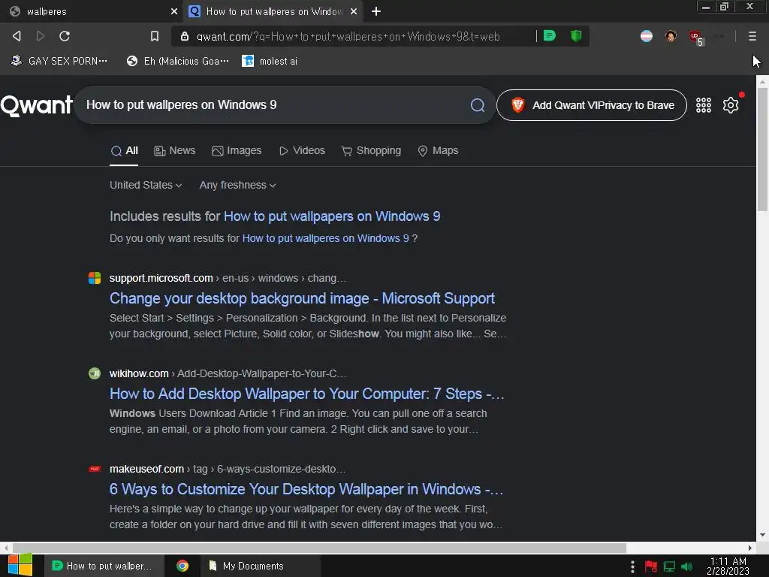This screenshot has width=769, height=577.
Task: Click the horizontal scrollbar thumb
Action: tap(319, 548)
